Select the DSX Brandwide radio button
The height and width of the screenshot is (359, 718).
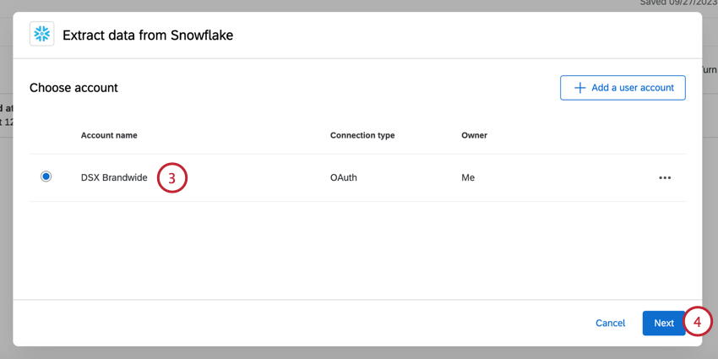(x=46, y=177)
